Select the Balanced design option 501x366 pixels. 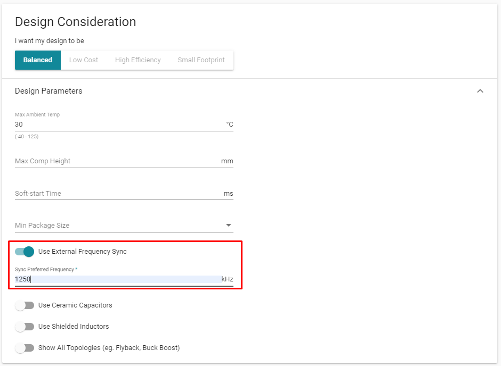point(38,60)
